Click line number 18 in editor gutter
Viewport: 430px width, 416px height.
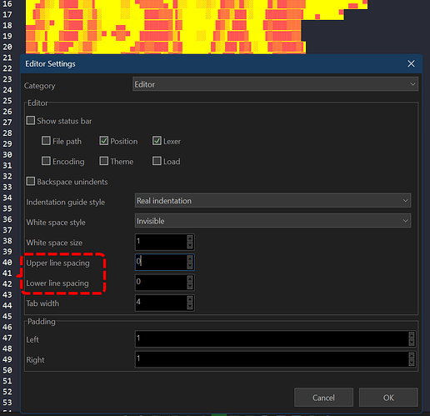(7, 25)
